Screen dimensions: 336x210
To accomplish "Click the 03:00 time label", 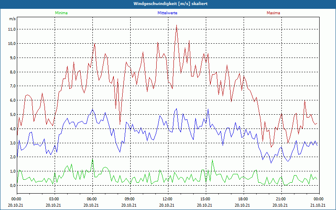I will (x=55, y=199).
